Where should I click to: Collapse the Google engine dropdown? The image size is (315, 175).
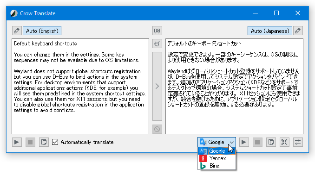[217, 142]
